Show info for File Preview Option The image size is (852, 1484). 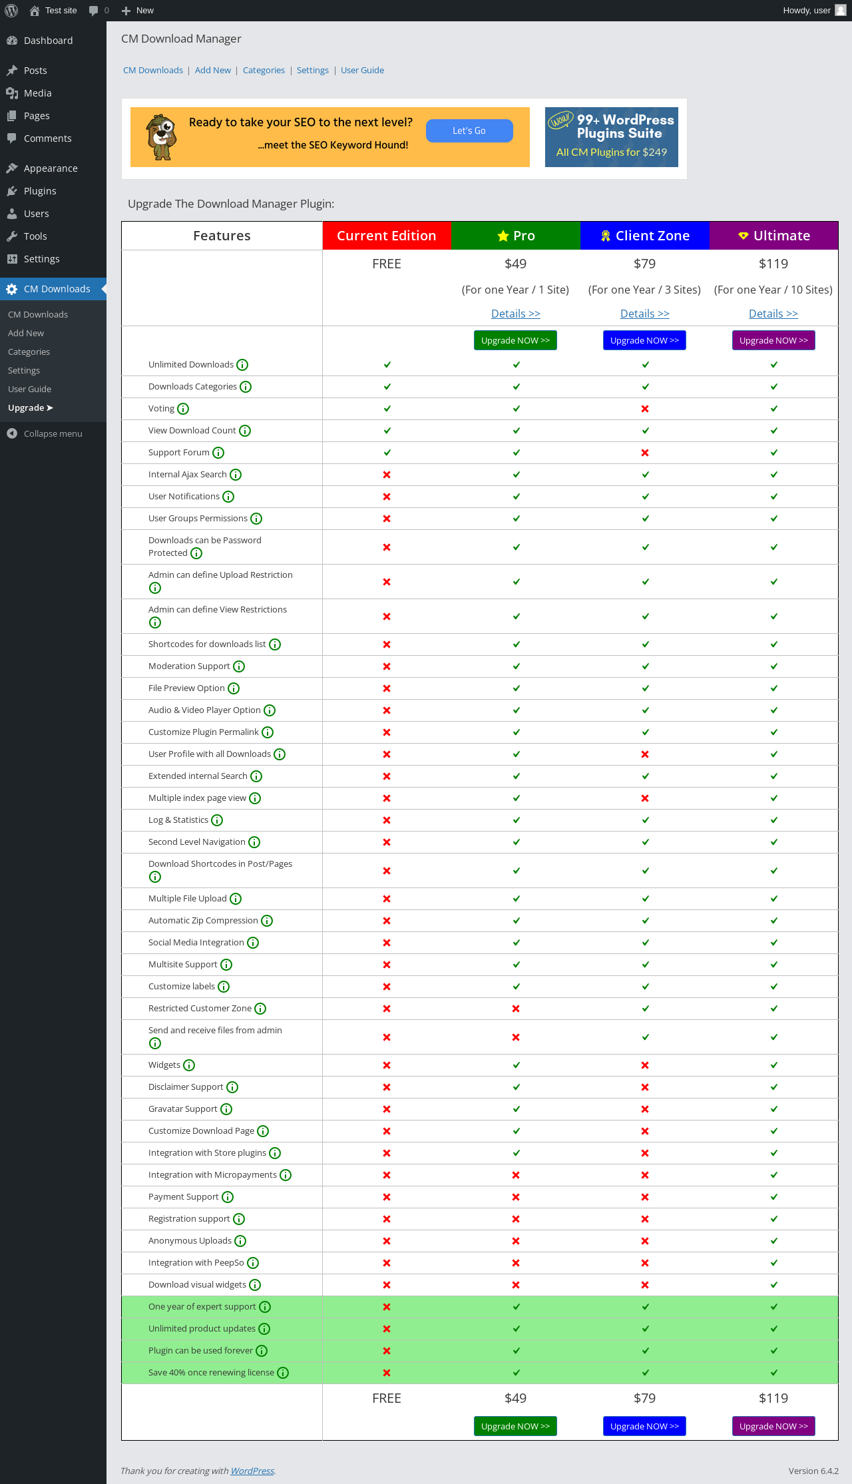click(x=234, y=688)
